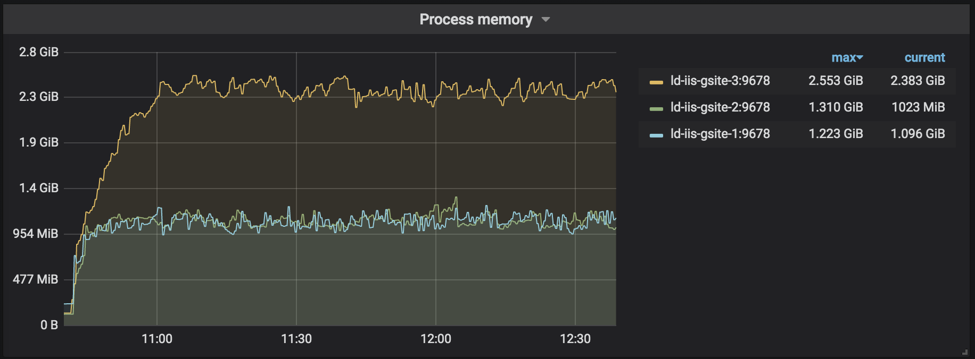Toggle the ld-iis-gsite-2:9678 series
975x359 pixels.
click(720, 107)
